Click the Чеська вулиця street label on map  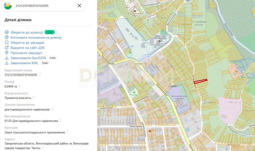click(136, 127)
